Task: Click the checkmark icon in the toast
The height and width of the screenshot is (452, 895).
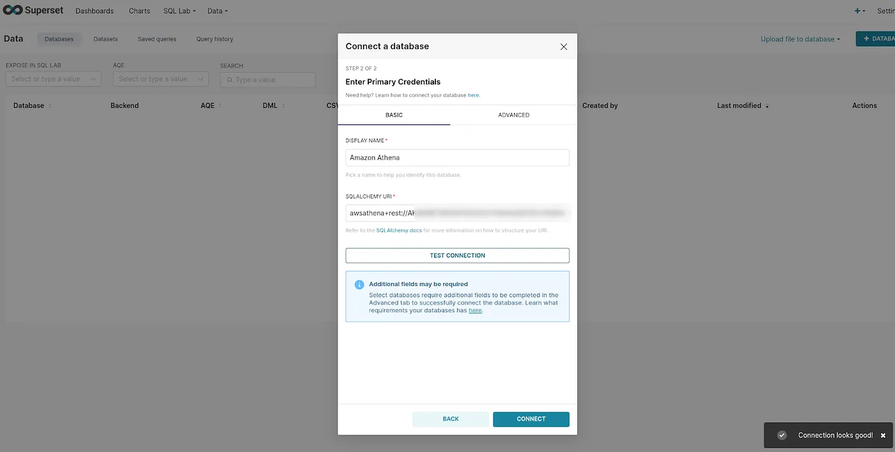Action: (782, 435)
